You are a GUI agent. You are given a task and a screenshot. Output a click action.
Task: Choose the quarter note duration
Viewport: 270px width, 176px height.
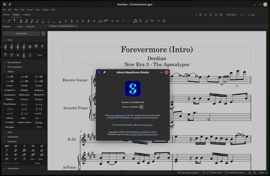(43, 21)
